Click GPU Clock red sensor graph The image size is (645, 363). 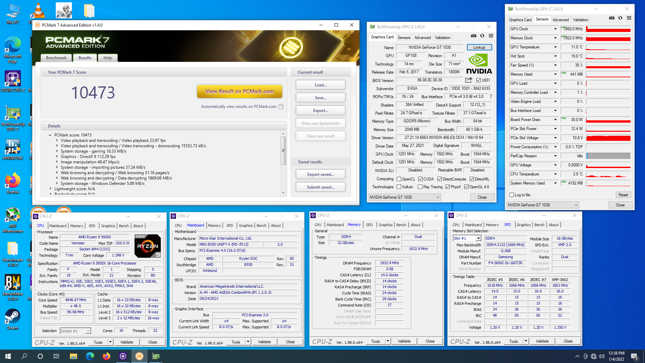pos(608,29)
